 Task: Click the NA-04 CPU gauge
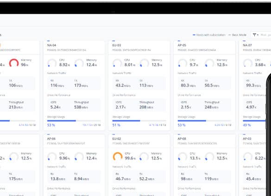pos(52,63)
